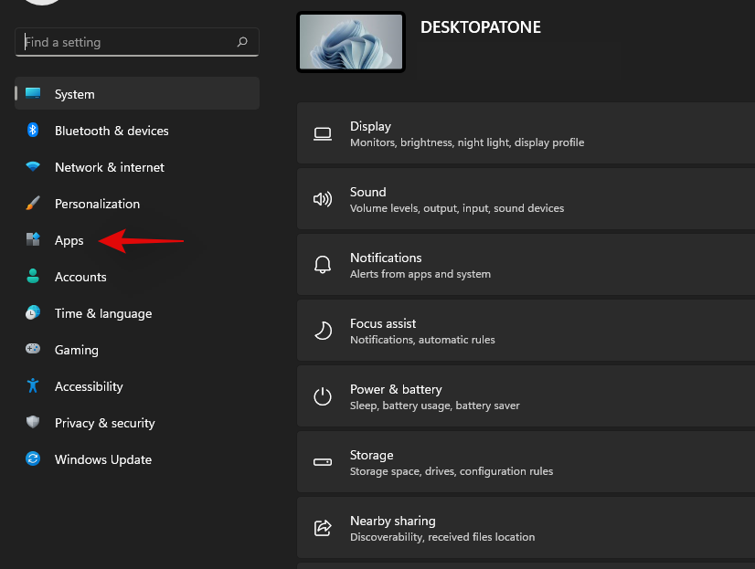The height and width of the screenshot is (569, 755).
Task: Open the Sound settings row
Action: coord(526,199)
